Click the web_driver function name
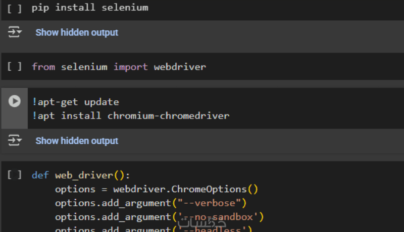Image resolution: width=404 pixels, height=232 pixels. tap(84, 176)
